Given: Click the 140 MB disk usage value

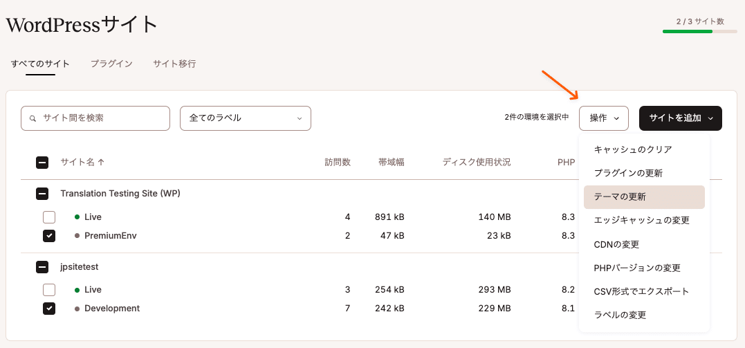Looking at the screenshot, I should [x=495, y=217].
